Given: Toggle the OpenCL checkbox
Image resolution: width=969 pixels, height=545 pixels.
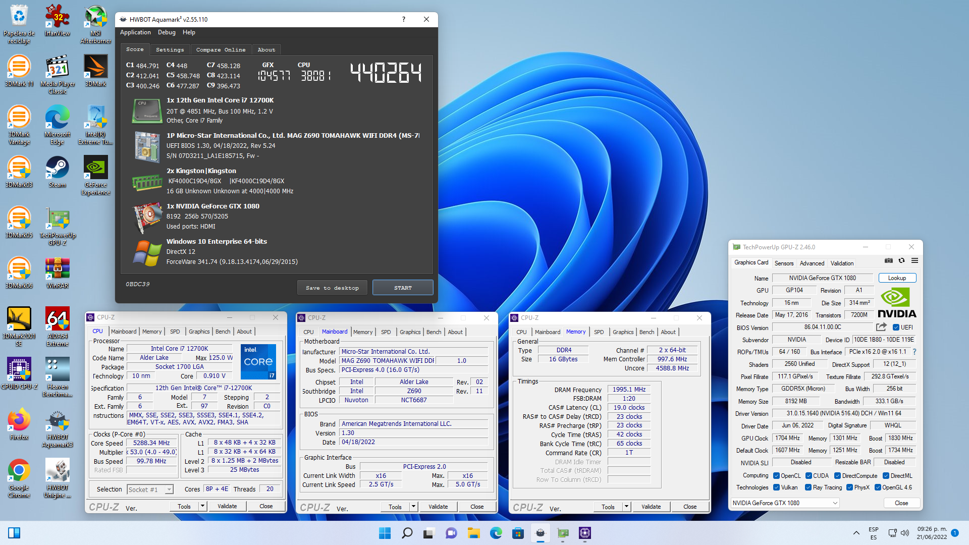Looking at the screenshot, I should tap(777, 476).
